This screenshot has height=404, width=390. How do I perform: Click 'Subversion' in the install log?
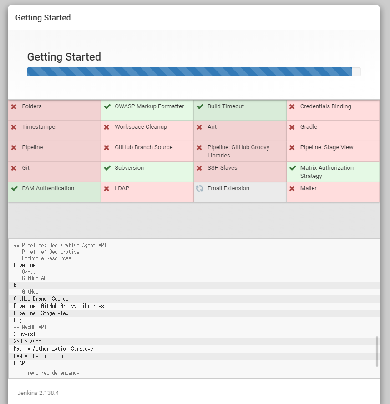[28, 334]
